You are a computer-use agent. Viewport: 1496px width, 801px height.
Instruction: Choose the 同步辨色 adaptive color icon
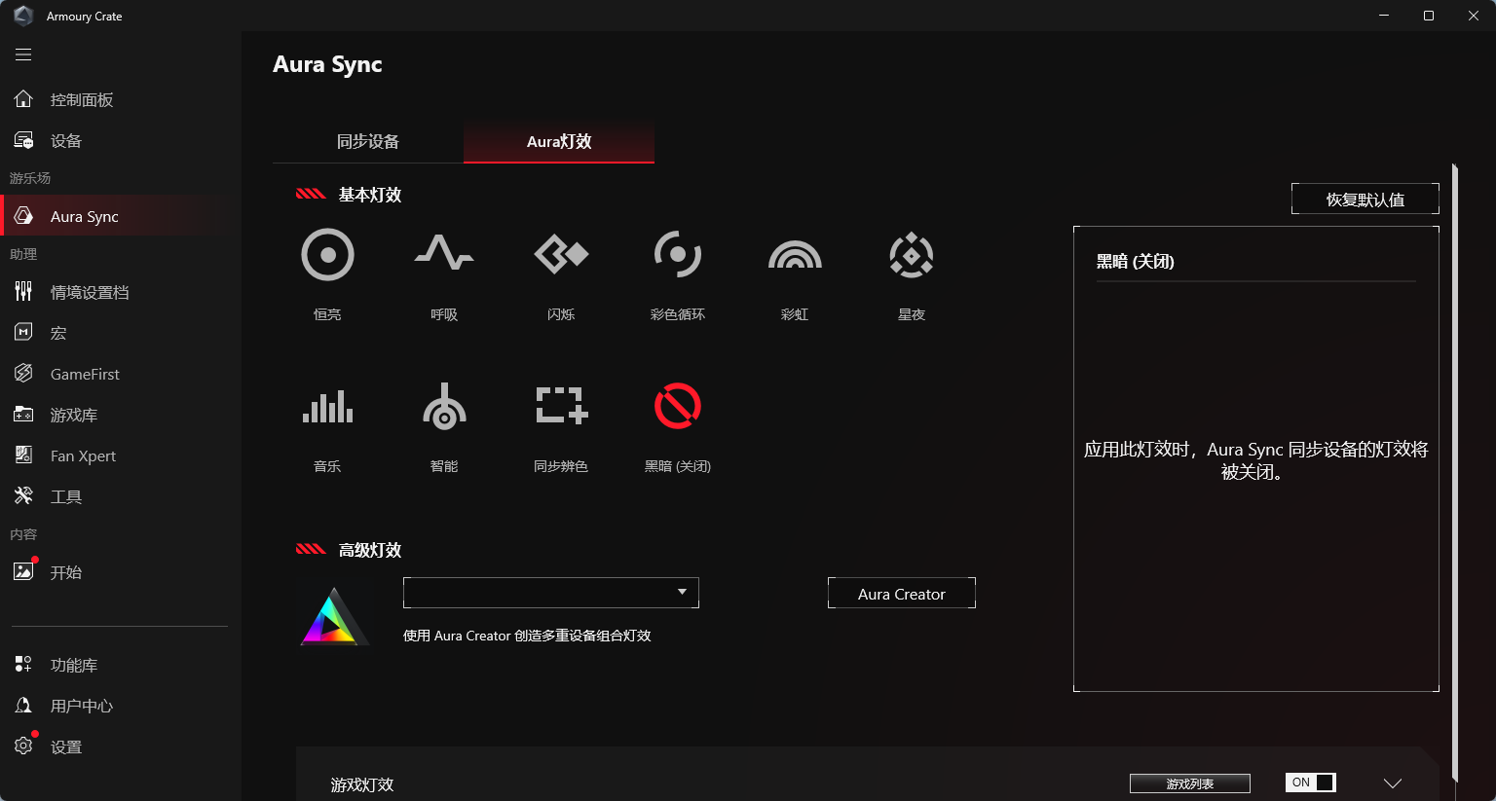[x=562, y=406]
